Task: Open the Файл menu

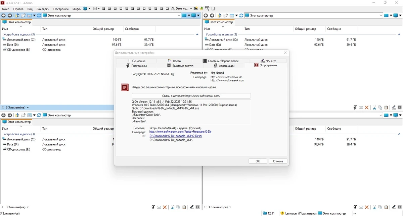Action: [5, 9]
